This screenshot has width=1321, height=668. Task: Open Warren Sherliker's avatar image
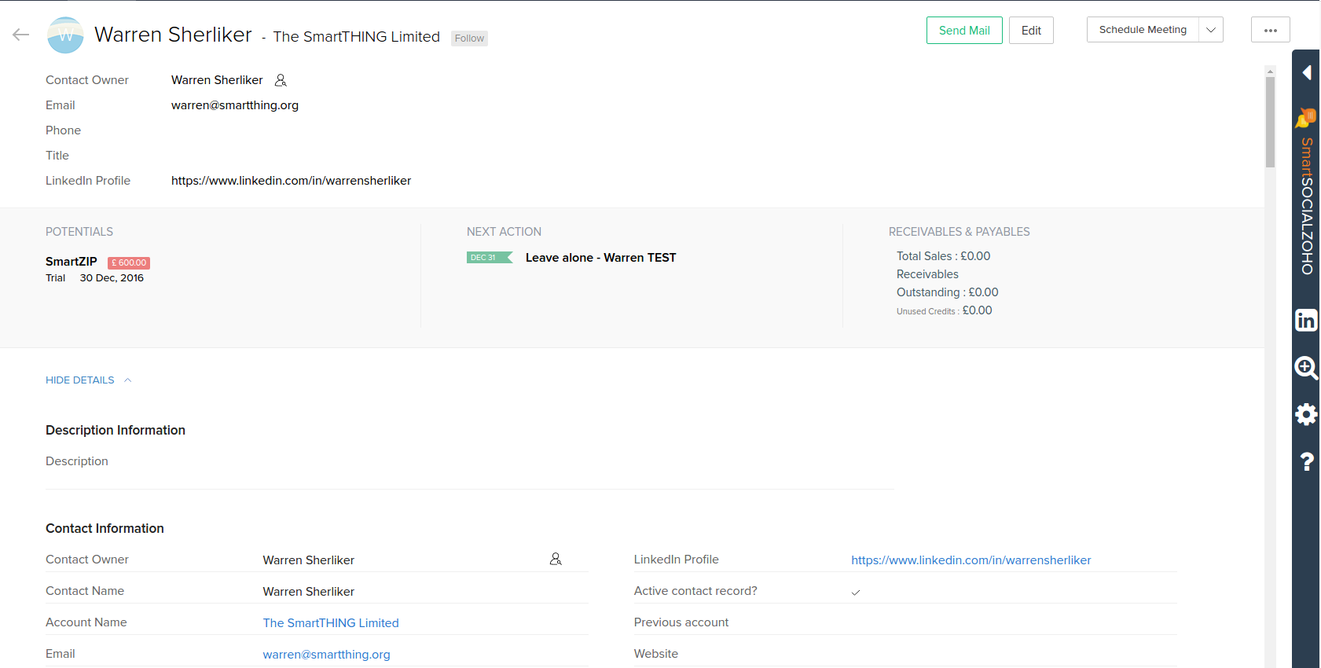65,35
